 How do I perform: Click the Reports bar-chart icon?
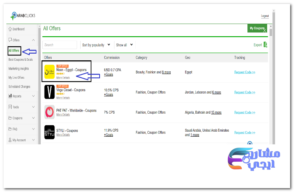tap(10, 96)
